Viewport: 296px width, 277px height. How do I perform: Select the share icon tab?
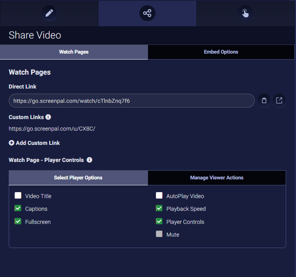click(x=147, y=13)
